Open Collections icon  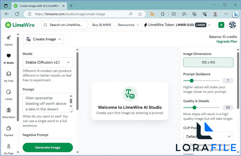click(194, 14)
